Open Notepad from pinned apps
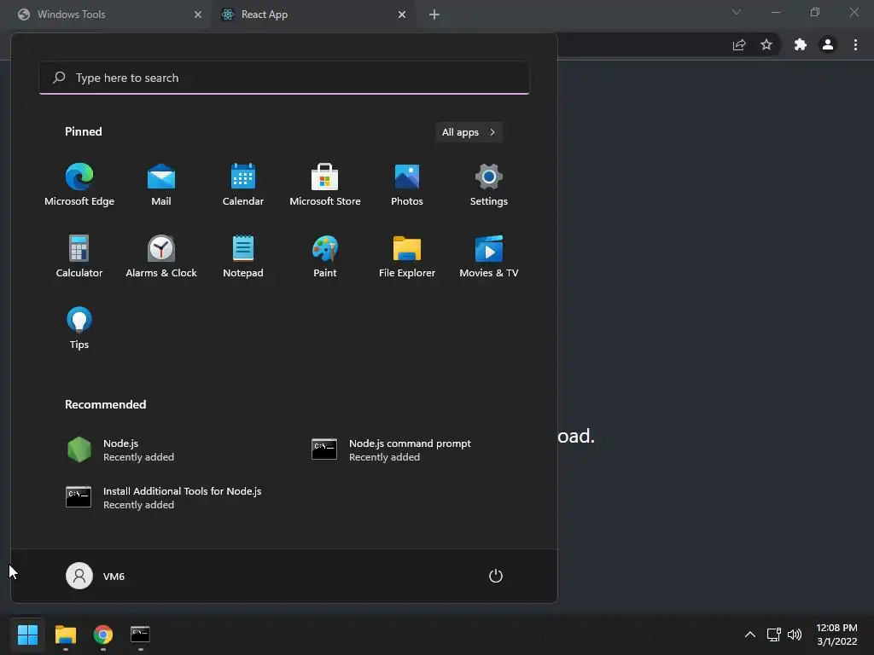This screenshot has height=655, width=874. coord(243,257)
